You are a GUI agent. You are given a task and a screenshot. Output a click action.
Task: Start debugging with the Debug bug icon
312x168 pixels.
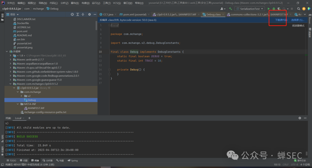coord(274,9)
